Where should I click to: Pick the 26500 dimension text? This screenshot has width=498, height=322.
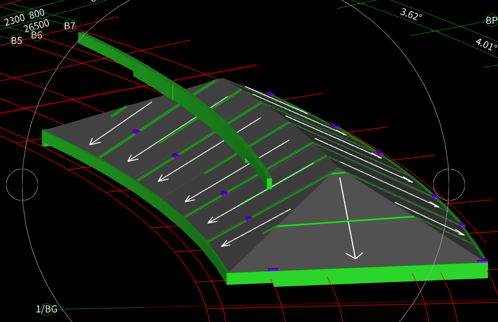click(x=36, y=25)
